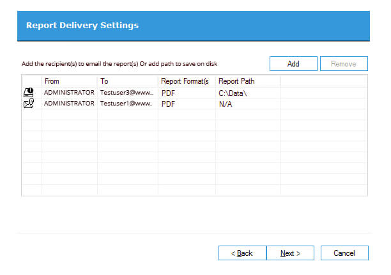The width and height of the screenshot is (391, 275).
Task: Click the N/A report path cell
Action: click(248, 104)
